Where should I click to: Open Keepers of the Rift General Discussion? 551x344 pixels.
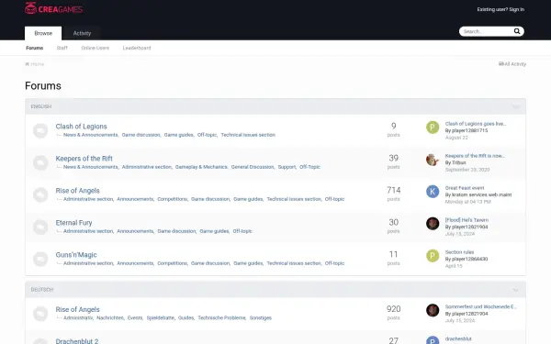coord(253,167)
